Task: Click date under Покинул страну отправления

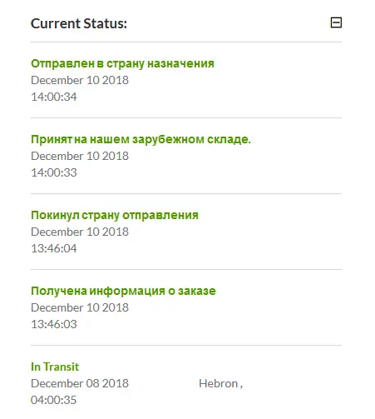Action: [x=80, y=232]
